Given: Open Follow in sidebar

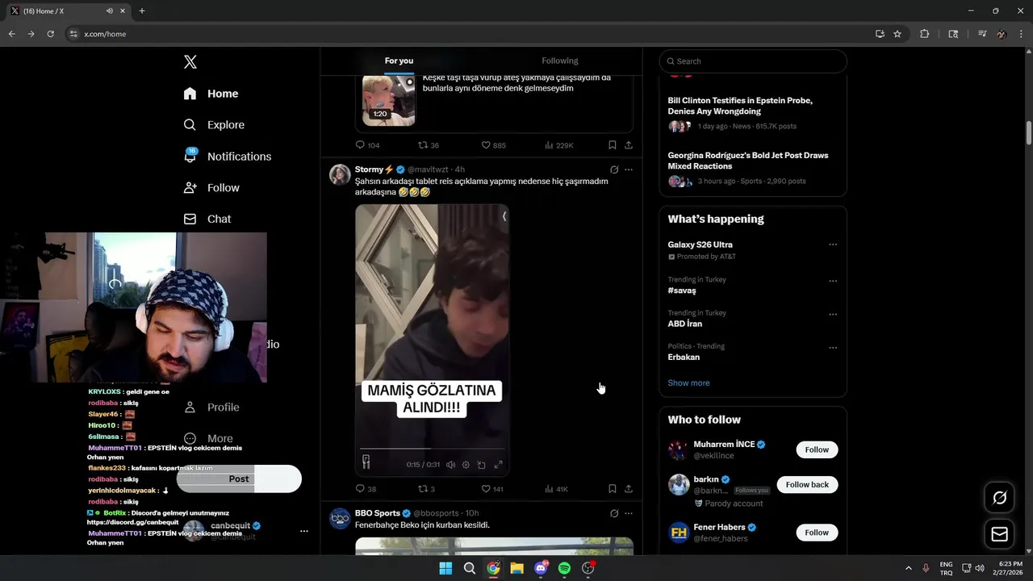Looking at the screenshot, I should pos(211,188).
